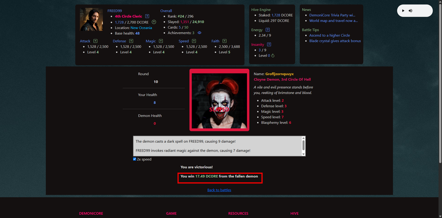Open DemoniCore Trivia Party news item
Screen dimensions: 442x218
click(332, 15)
